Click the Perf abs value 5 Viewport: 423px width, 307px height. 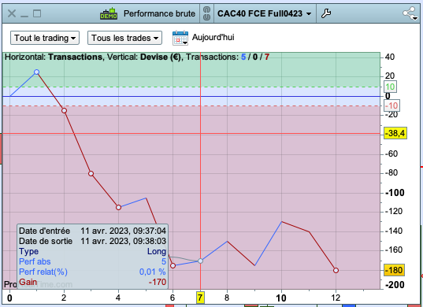164,261
